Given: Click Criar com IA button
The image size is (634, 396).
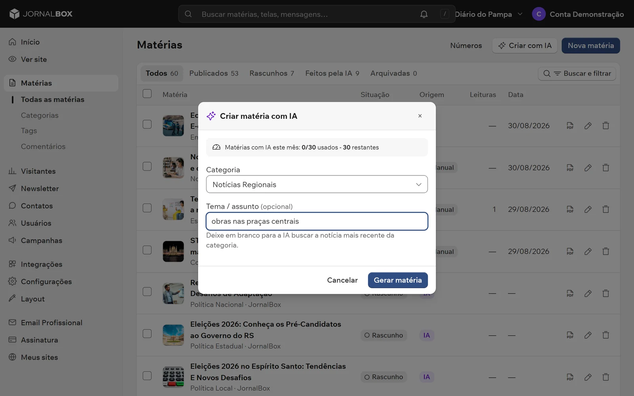Looking at the screenshot, I should tap(525, 46).
